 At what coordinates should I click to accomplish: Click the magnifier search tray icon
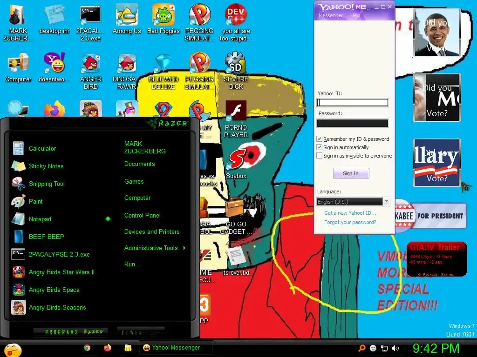click(362, 348)
